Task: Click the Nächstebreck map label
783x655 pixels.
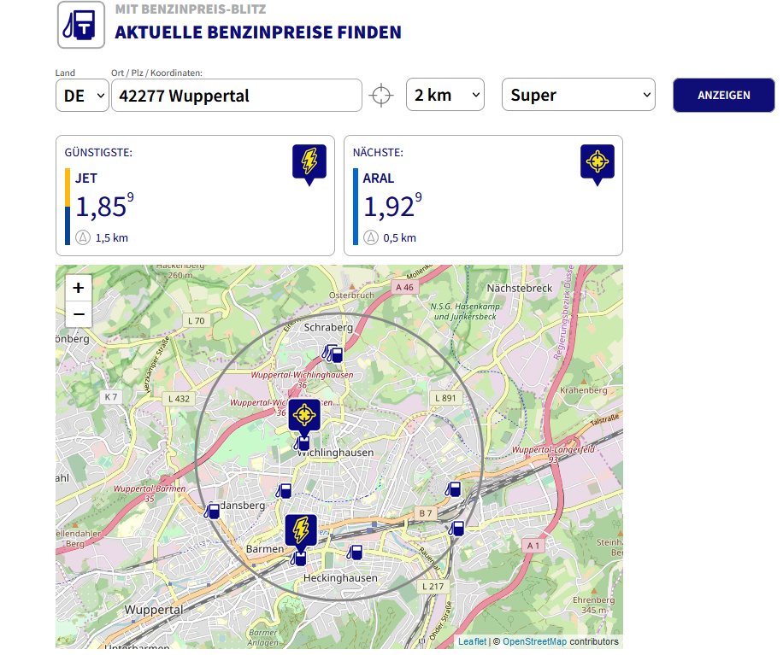Action: click(x=520, y=288)
